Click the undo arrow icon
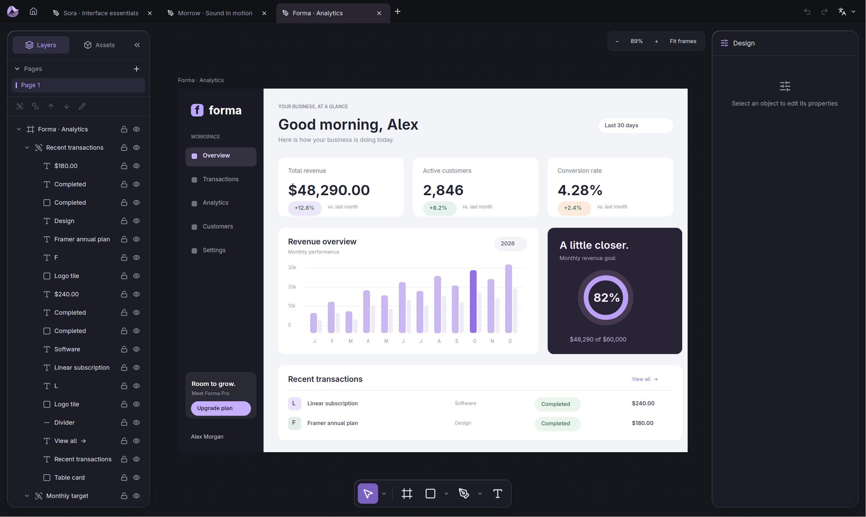This screenshot has height=517, width=866. tap(807, 12)
